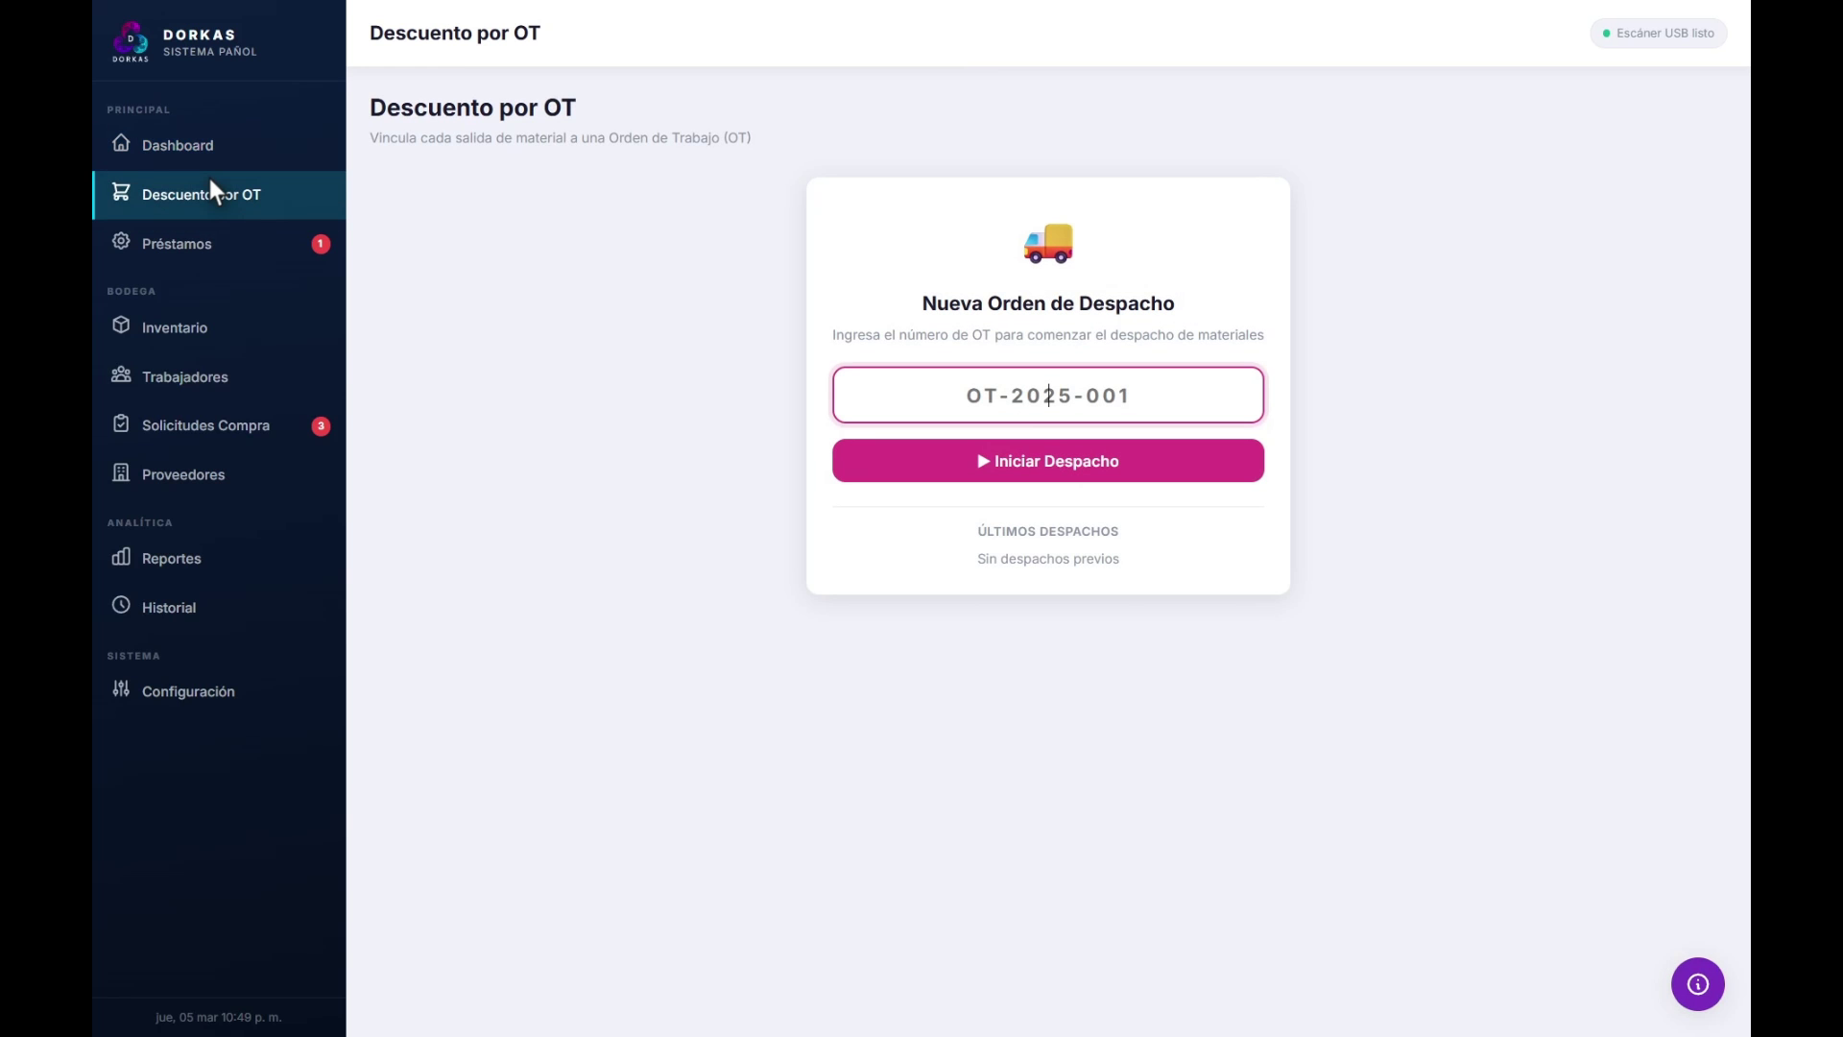This screenshot has height=1037, width=1843.
Task: Click the Escáner USB listo status badge
Action: pos(1658,34)
